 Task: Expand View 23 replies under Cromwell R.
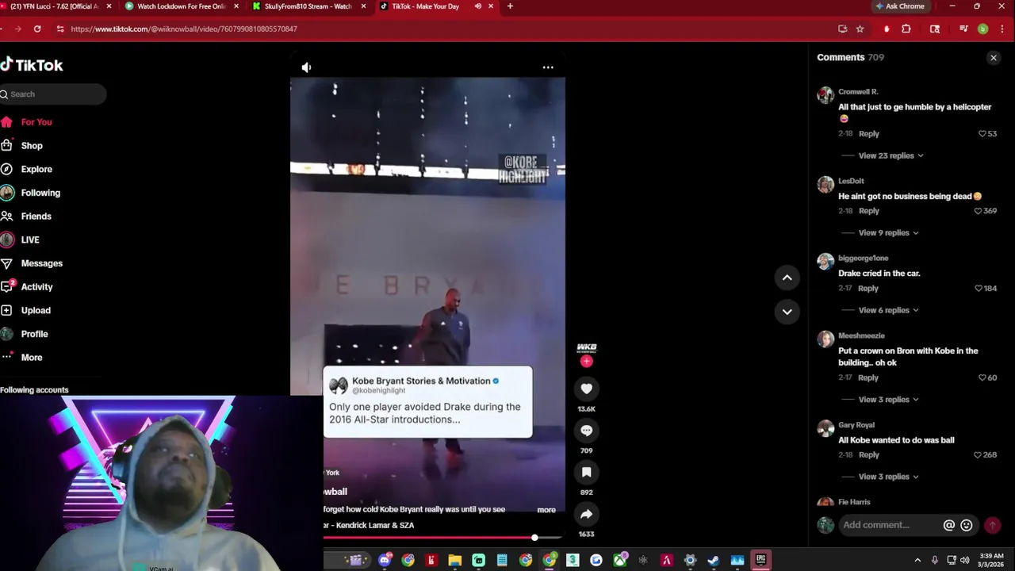tap(891, 155)
